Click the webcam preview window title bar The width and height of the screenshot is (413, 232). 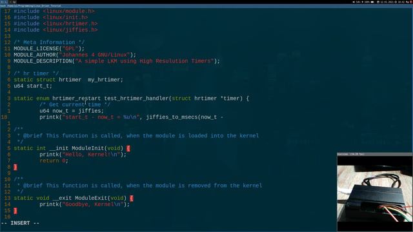tap(375, 154)
